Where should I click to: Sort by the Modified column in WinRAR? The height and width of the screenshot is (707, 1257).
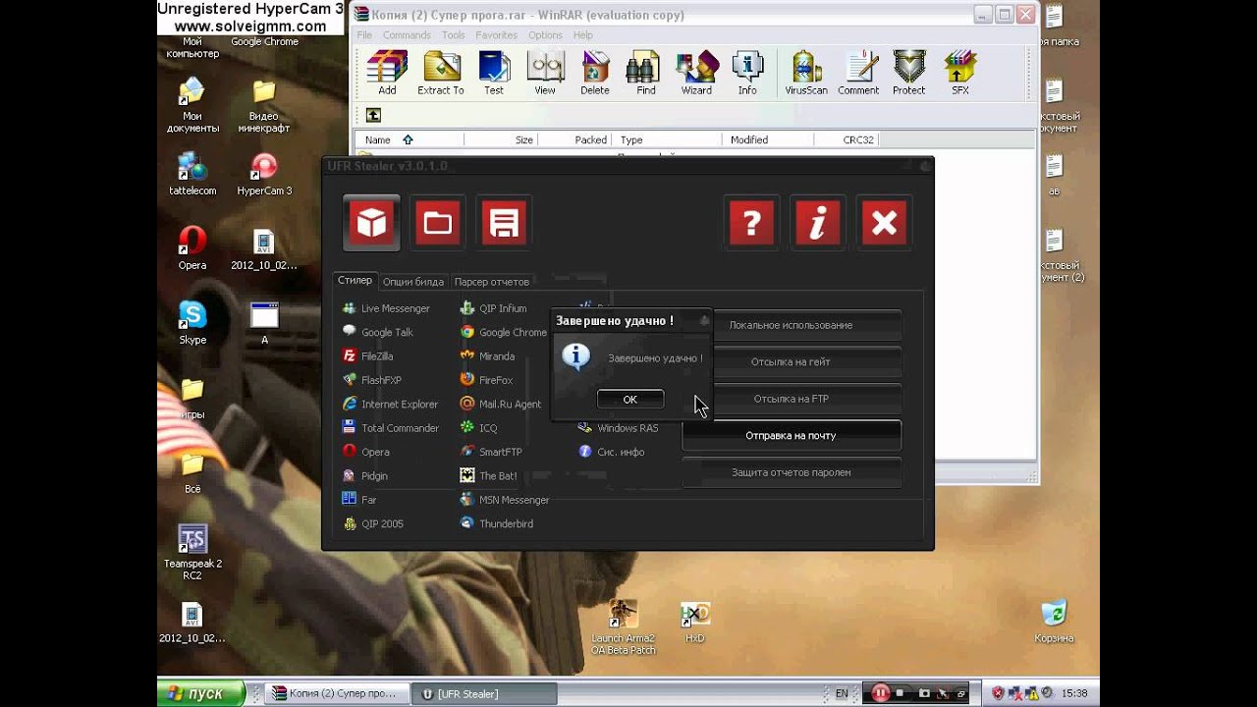point(768,139)
